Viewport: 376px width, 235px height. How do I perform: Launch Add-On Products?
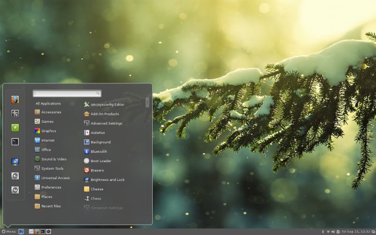coord(102,114)
